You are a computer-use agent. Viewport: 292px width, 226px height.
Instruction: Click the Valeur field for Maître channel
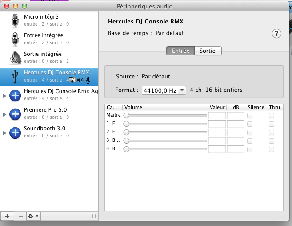click(217, 115)
